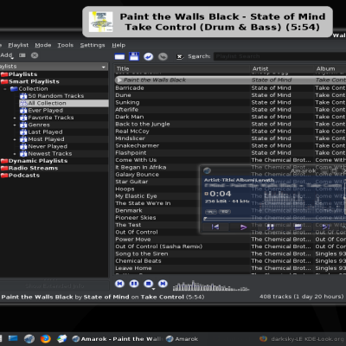Click the seek slider in player window
346x346 pixels.
point(274,219)
